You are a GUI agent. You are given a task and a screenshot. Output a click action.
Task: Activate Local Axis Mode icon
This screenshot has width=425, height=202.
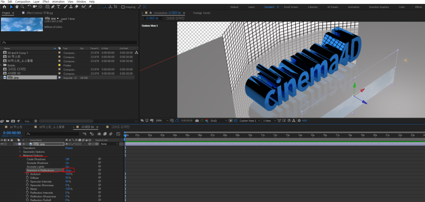pos(105,7)
